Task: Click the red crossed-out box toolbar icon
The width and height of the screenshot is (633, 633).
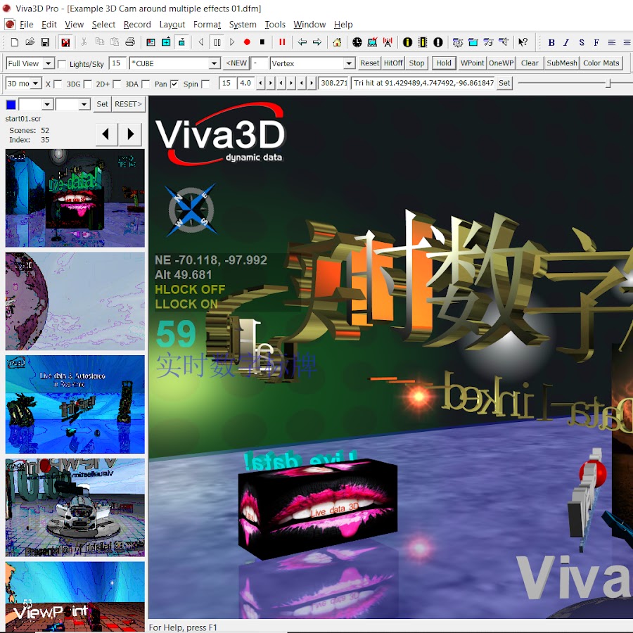Action: [65, 42]
